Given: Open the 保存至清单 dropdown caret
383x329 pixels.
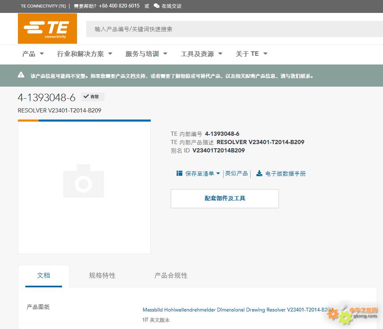Looking at the screenshot, I should point(218,173).
